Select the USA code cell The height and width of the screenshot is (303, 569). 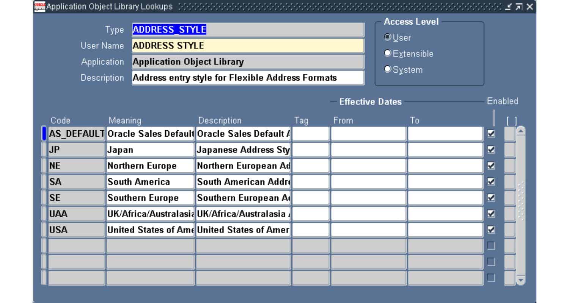coord(76,230)
